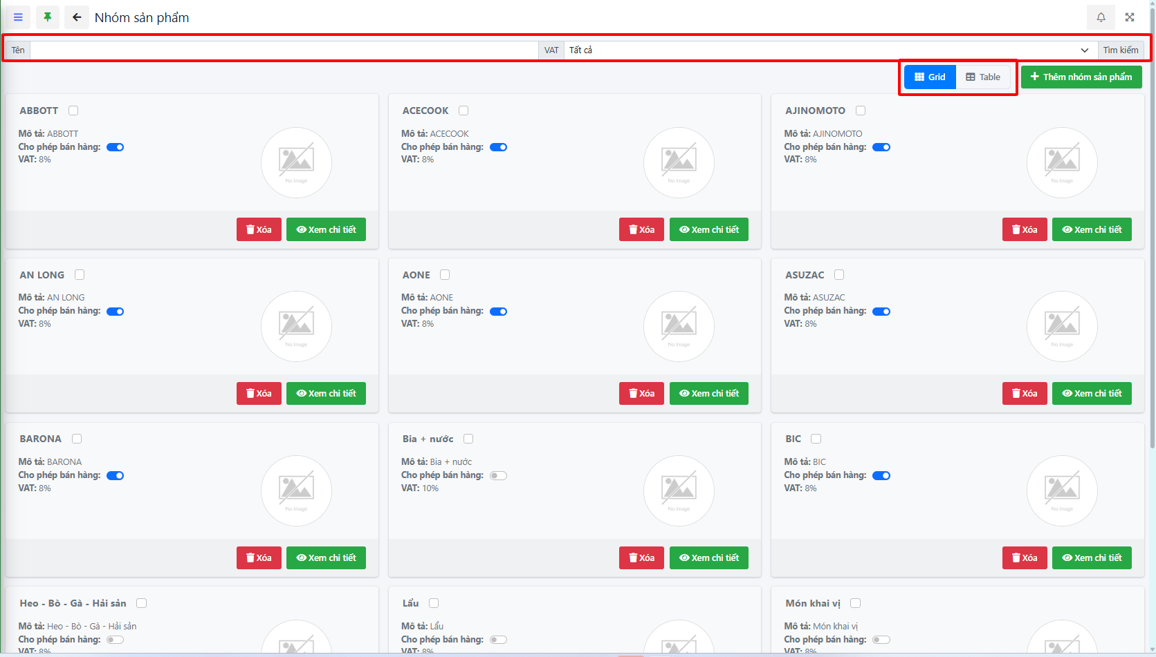Open the hamburger sidebar menu

[18, 17]
